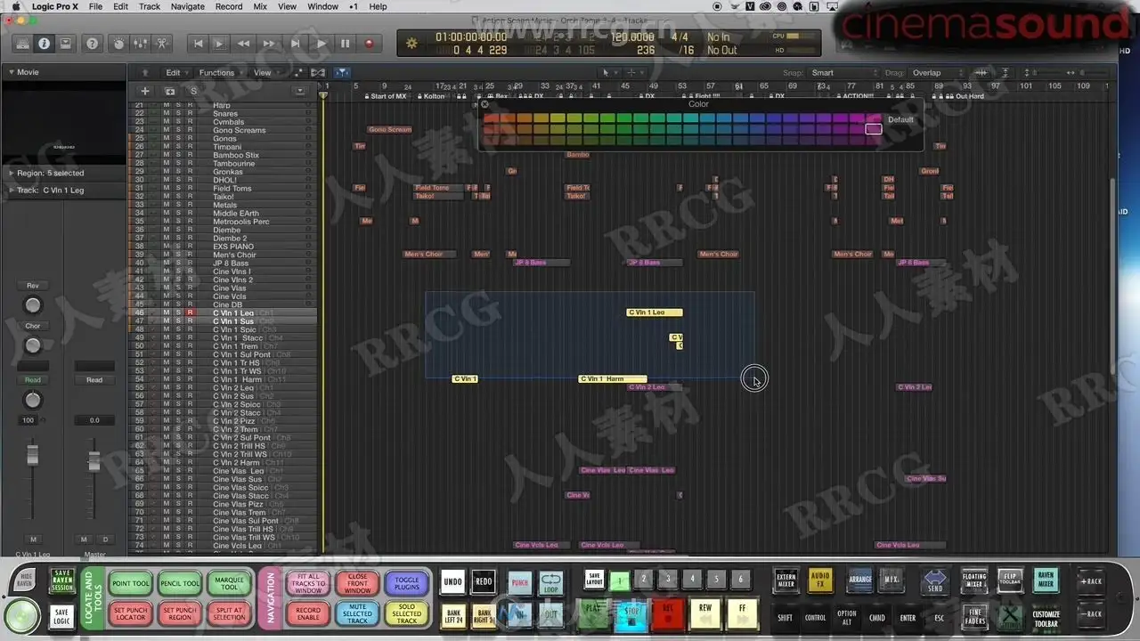The width and height of the screenshot is (1140, 641).
Task: Click the Default color label
Action: pyautogui.click(x=900, y=119)
